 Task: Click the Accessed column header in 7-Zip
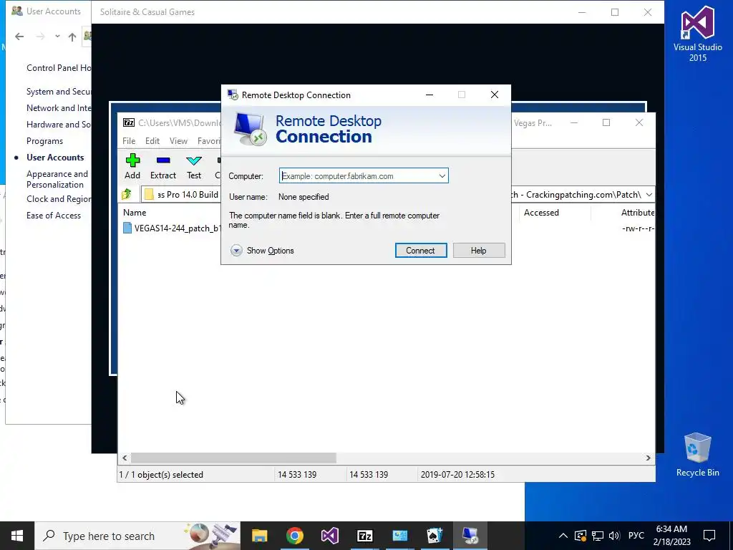click(x=541, y=212)
